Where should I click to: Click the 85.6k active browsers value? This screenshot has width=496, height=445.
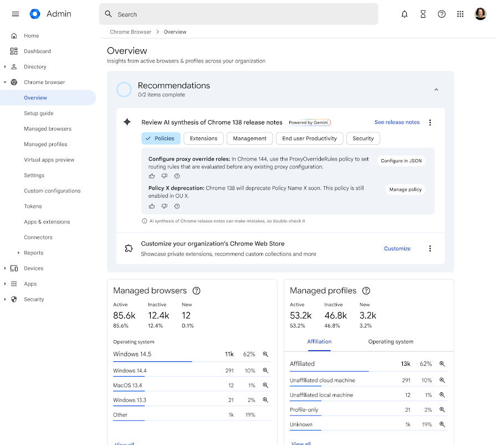pos(124,315)
